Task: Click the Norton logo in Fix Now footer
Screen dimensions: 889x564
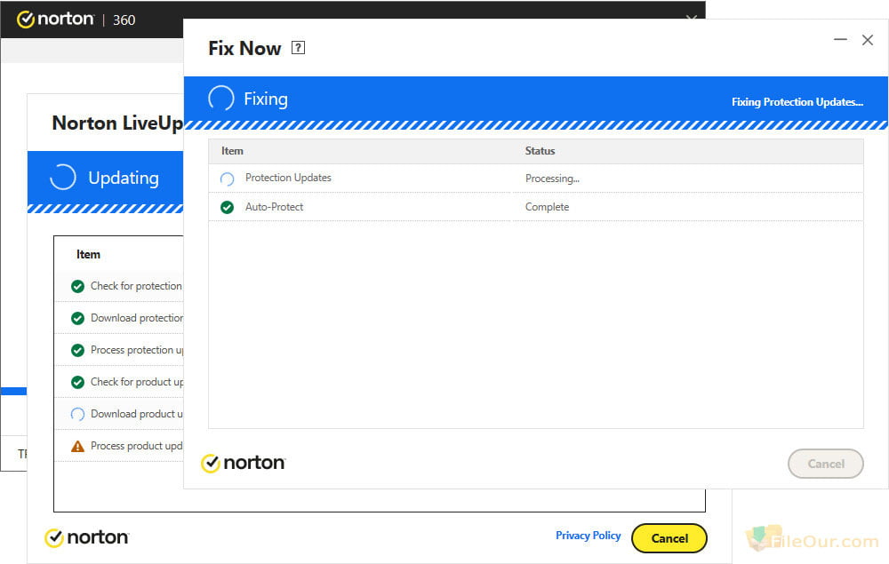Action: click(244, 464)
